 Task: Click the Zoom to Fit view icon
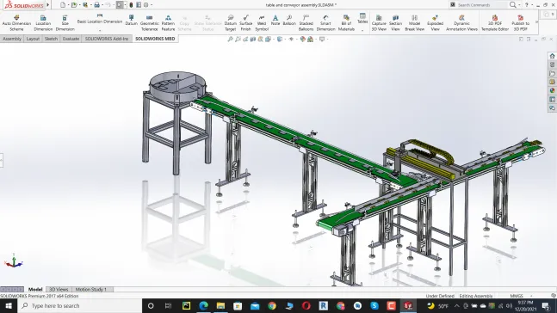pos(230,39)
